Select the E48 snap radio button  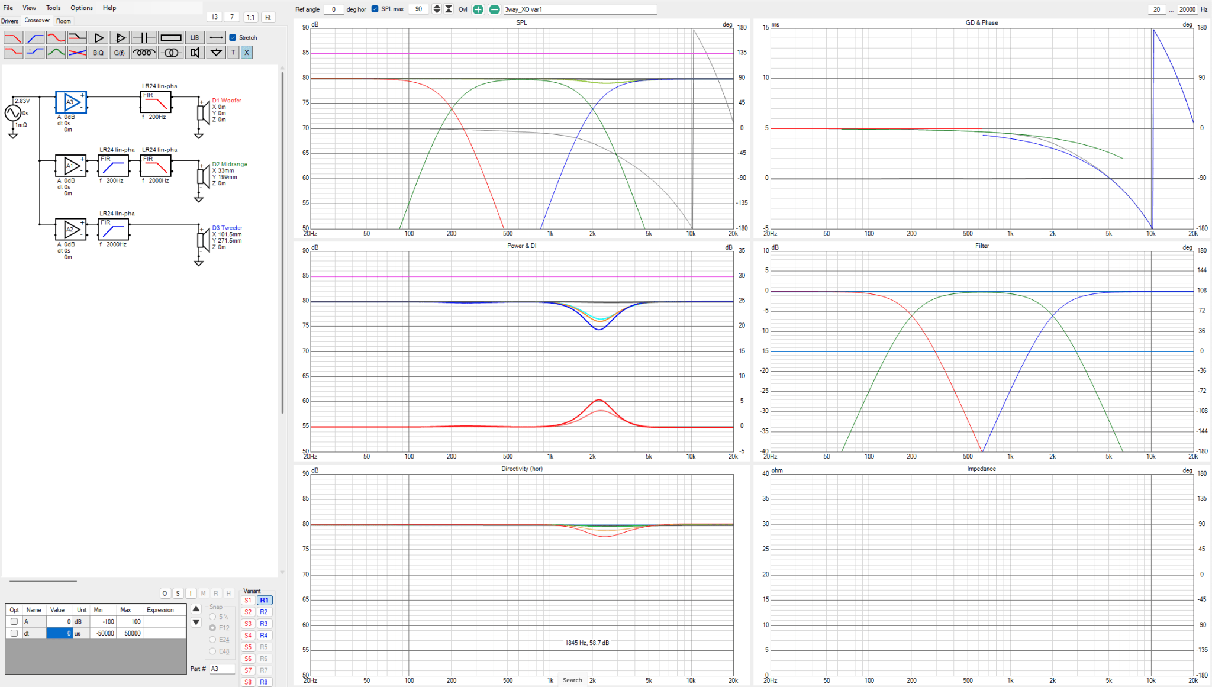pyautogui.click(x=212, y=651)
